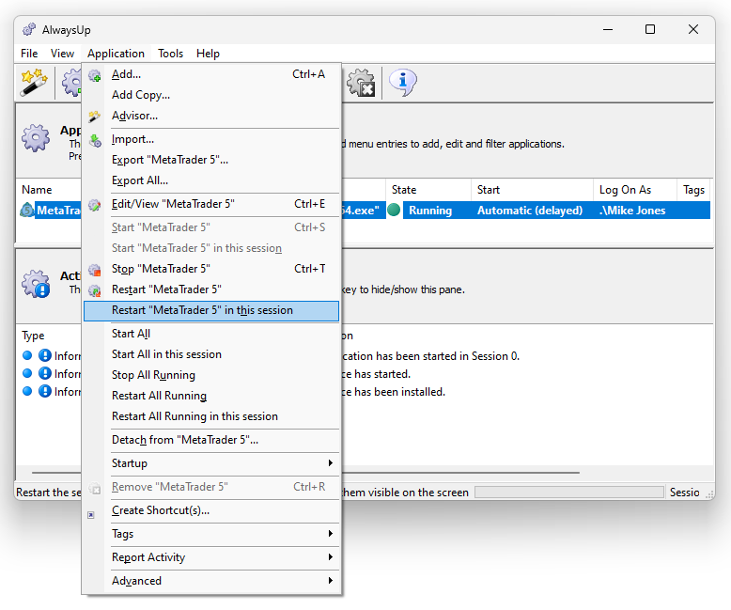Screen dimensions: 731x610
Task: Click the Create Shortcut(s) small icon
Action: [91, 515]
